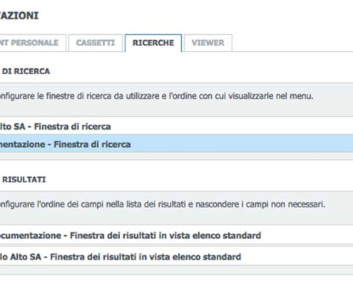Click the search windows configuration description text
Viewport: 353px width, 285px height.
pyautogui.click(x=156, y=96)
